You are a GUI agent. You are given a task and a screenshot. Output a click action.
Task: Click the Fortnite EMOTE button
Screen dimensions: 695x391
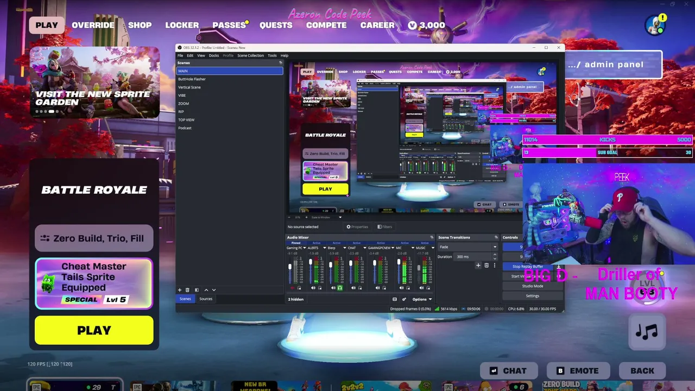pos(578,371)
